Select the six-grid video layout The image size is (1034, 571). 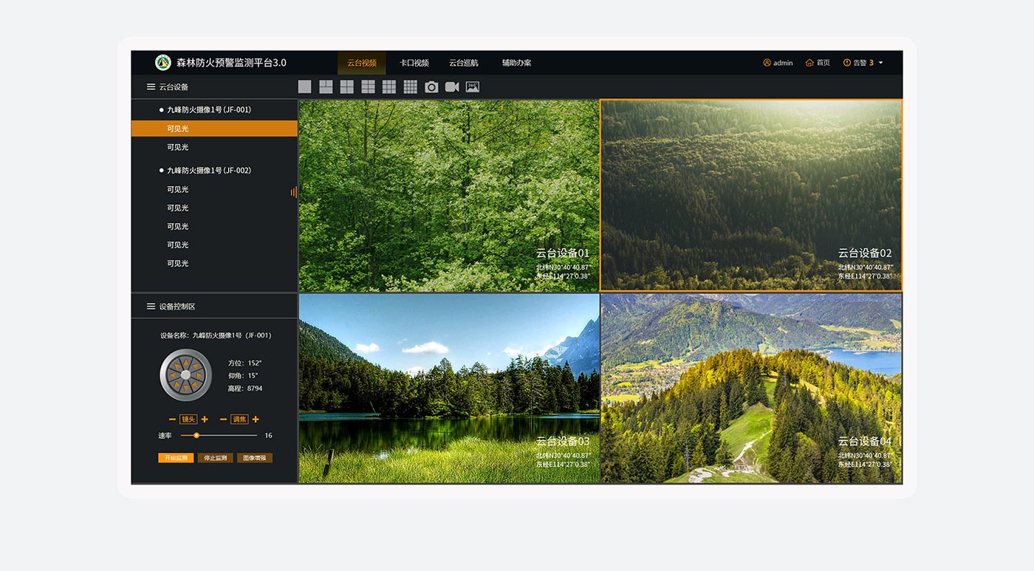click(x=368, y=87)
